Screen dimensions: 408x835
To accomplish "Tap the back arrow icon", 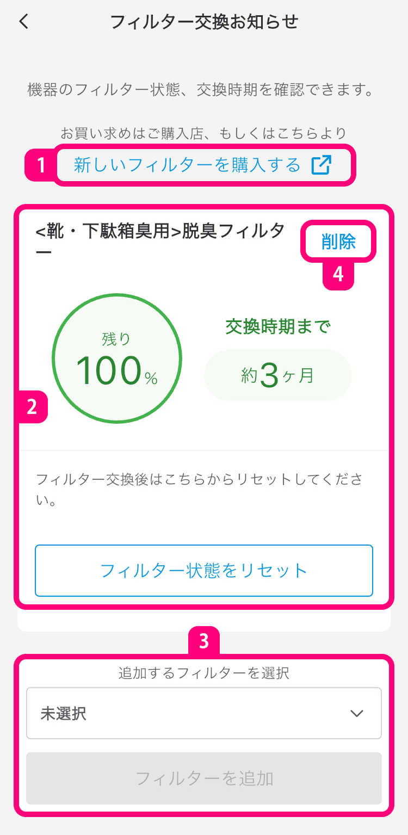I will [24, 22].
